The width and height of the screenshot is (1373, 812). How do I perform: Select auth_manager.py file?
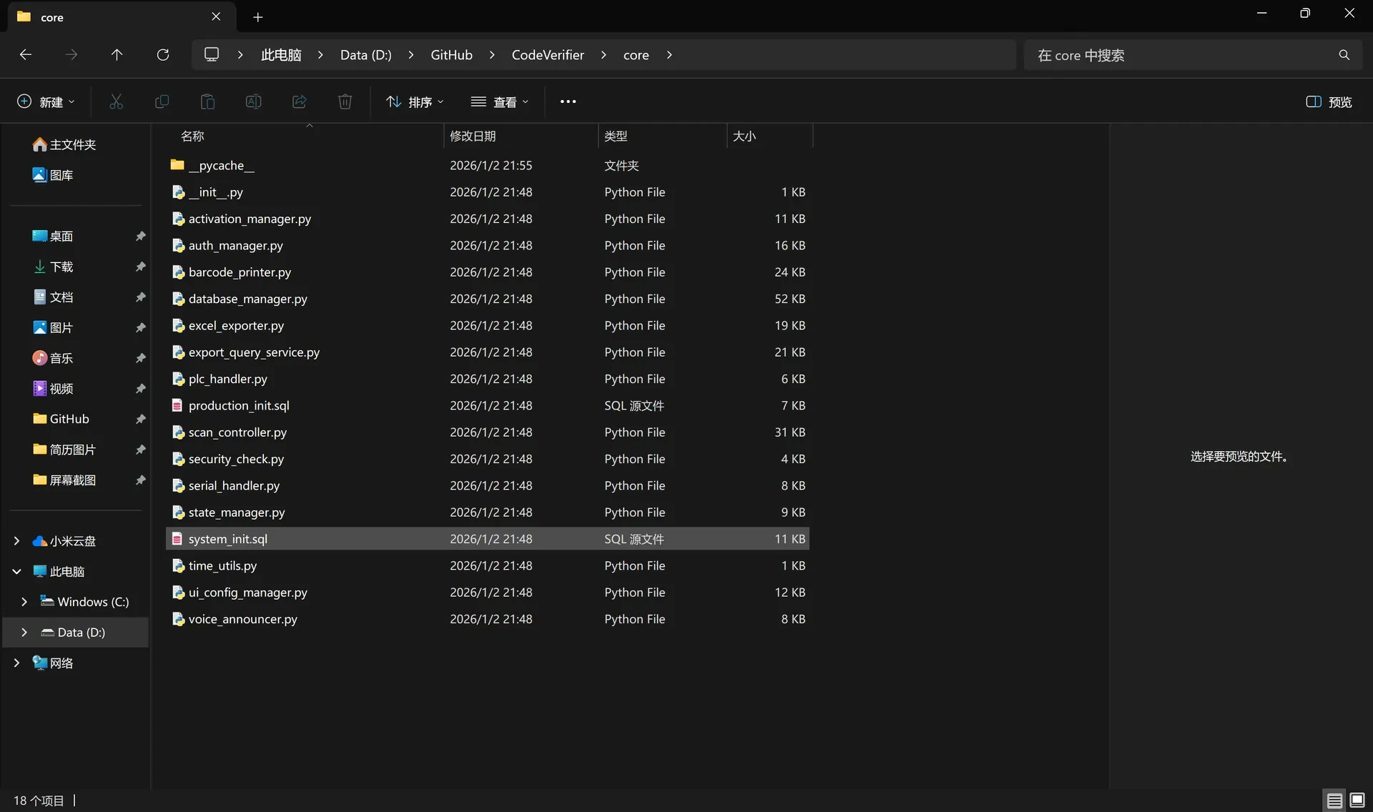[x=488, y=245]
